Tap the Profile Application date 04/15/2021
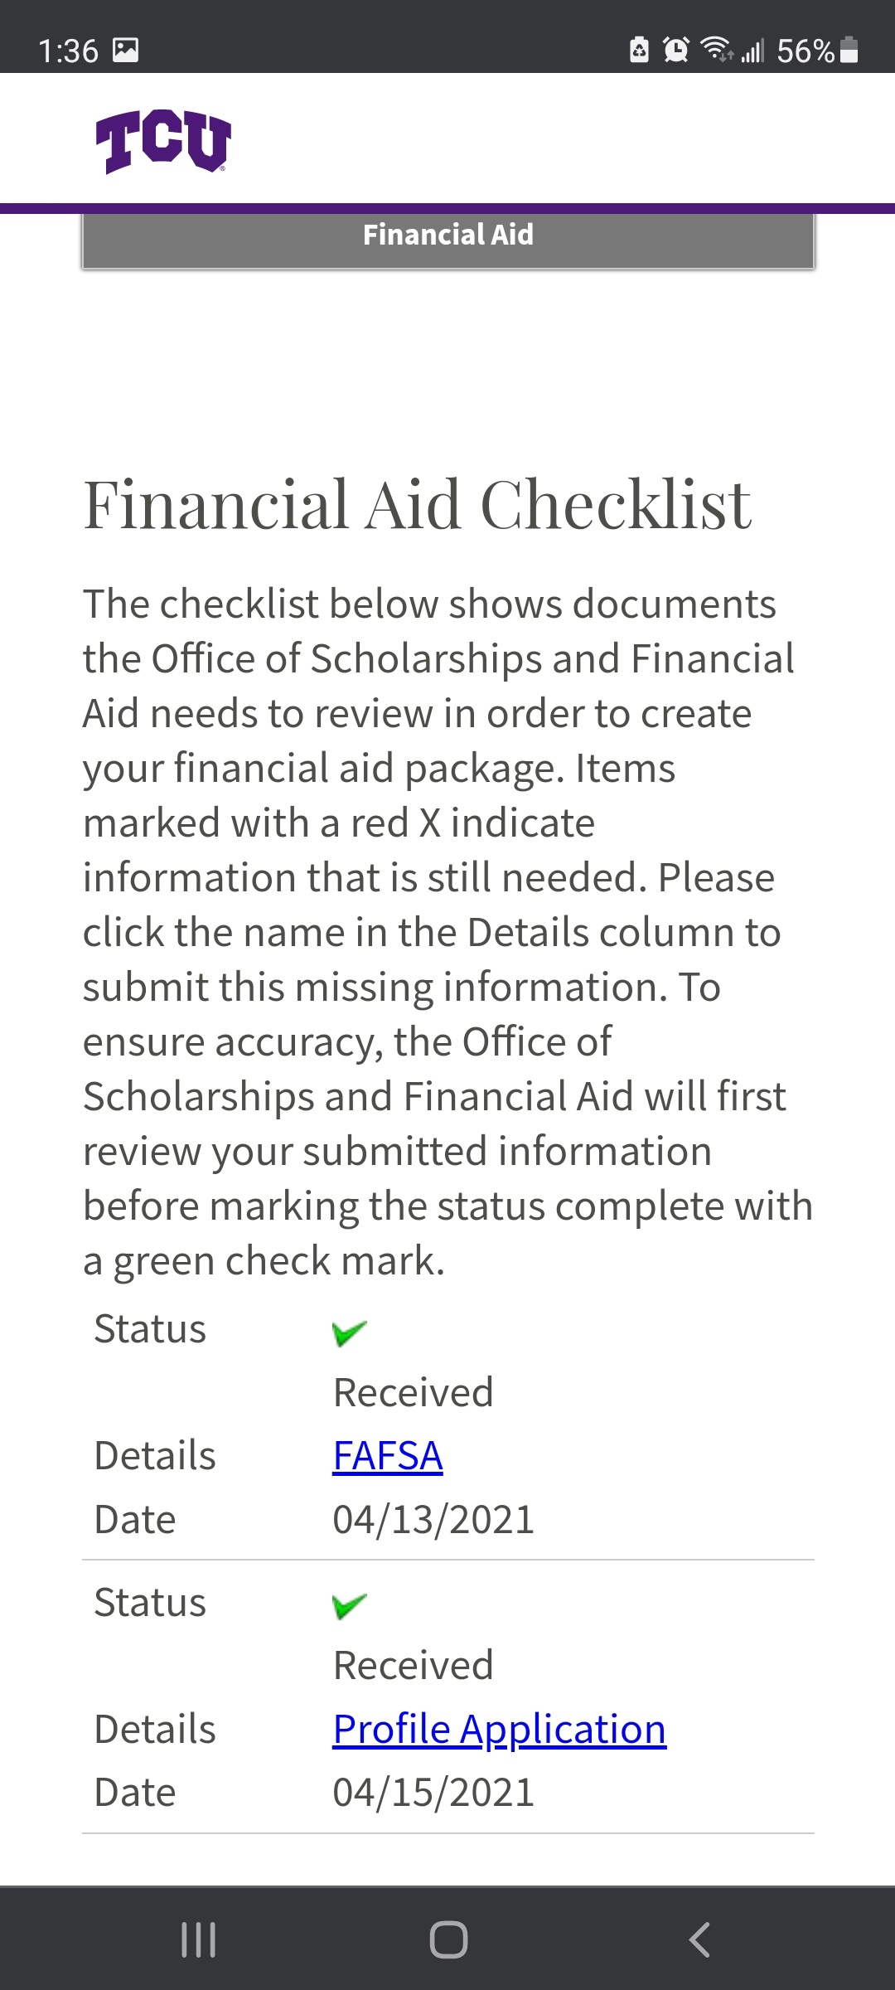Viewport: 895px width, 1990px height. pos(433,1793)
